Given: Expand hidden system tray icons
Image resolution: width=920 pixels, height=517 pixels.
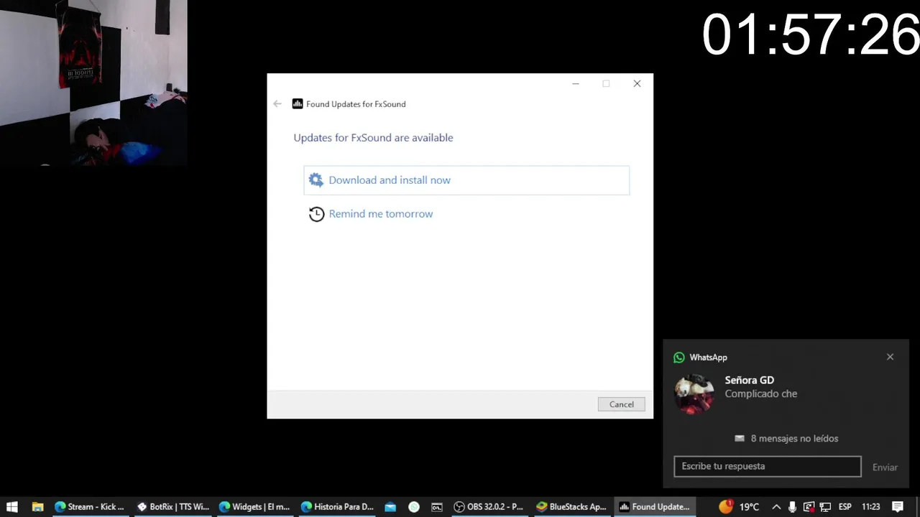Looking at the screenshot, I should coord(776,507).
